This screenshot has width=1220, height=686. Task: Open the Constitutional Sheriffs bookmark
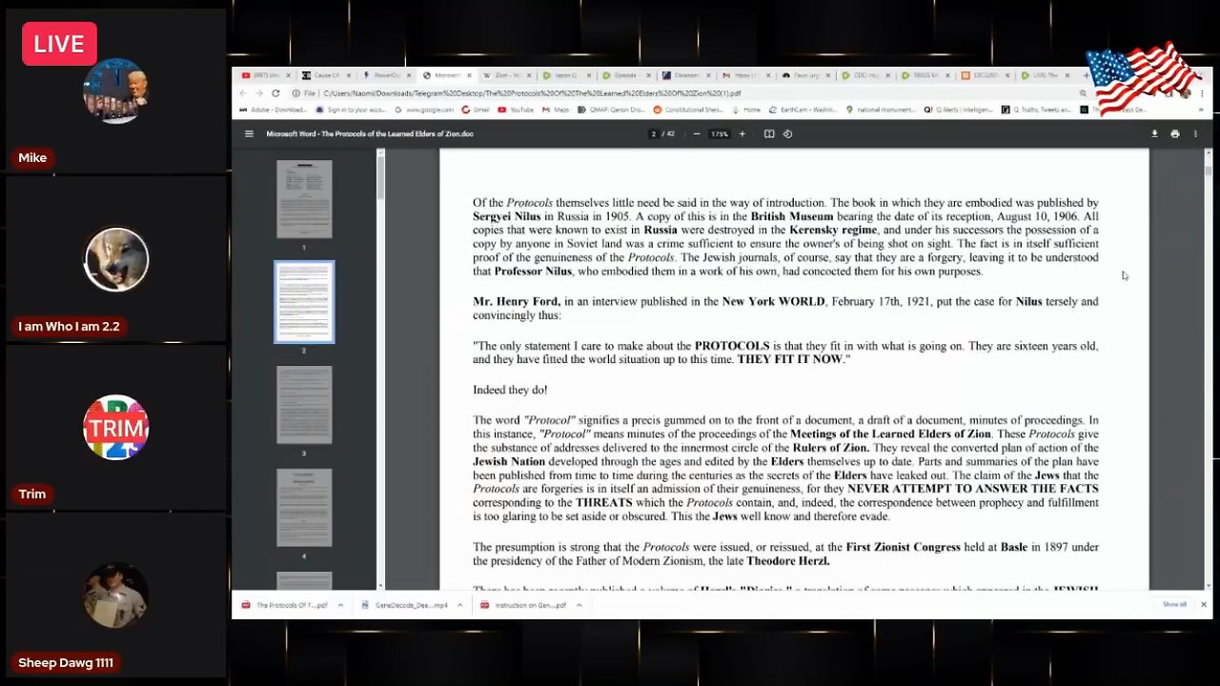[688, 110]
